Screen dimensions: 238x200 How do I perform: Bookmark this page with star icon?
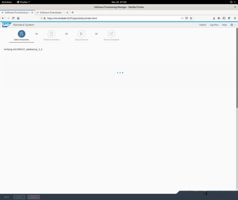coord(191,18)
